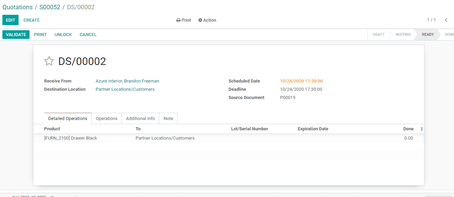Sort by Expiration Date column header

coord(313,129)
